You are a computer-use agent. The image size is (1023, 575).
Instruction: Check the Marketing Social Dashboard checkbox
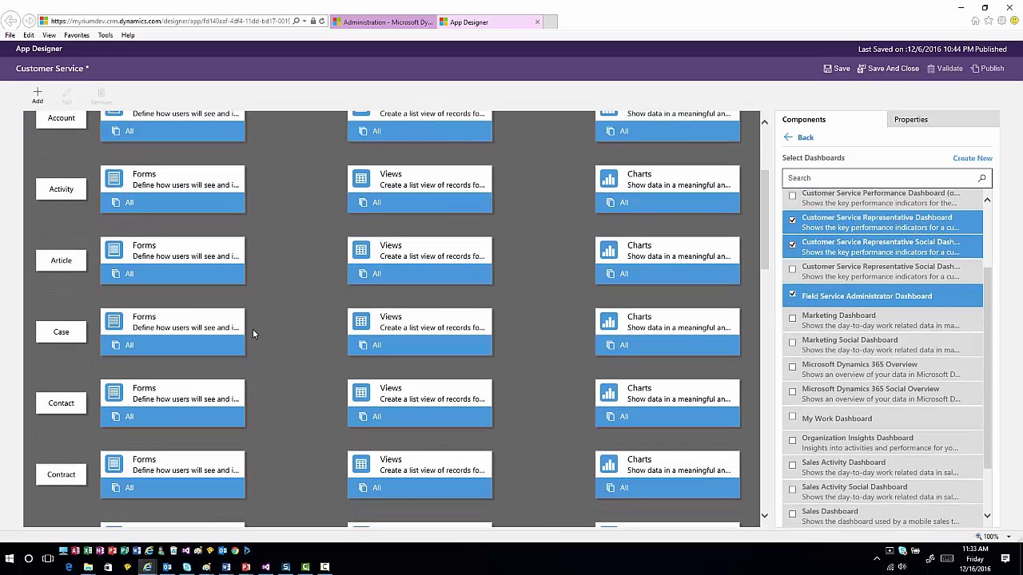[792, 343]
